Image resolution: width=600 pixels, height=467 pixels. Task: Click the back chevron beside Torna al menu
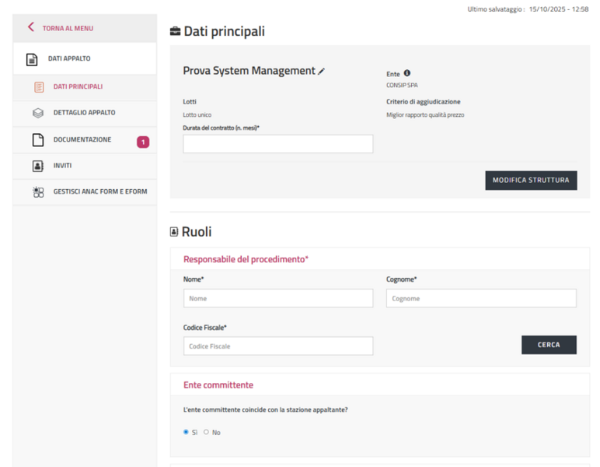pyautogui.click(x=31, y=26)
